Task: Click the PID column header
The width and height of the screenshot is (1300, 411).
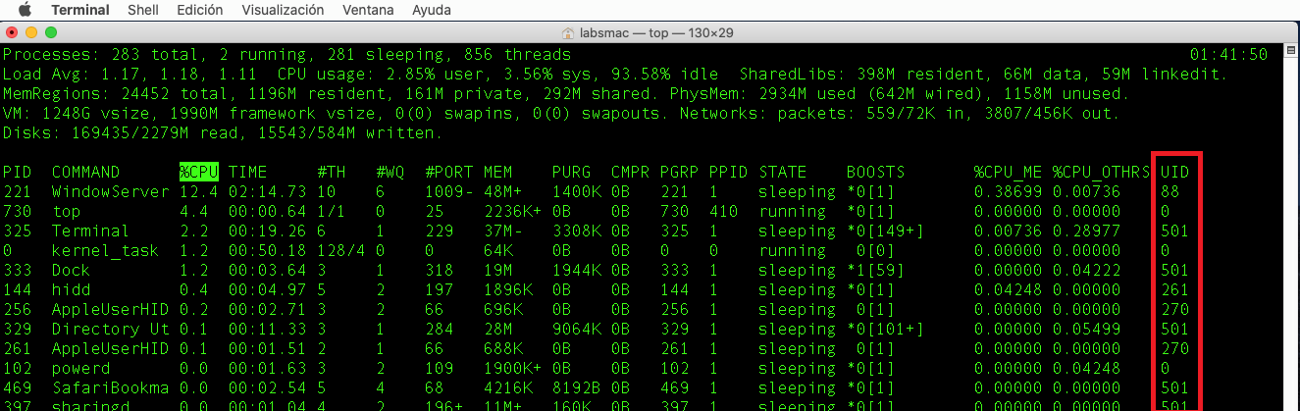Action: click(x=17, y=172)
